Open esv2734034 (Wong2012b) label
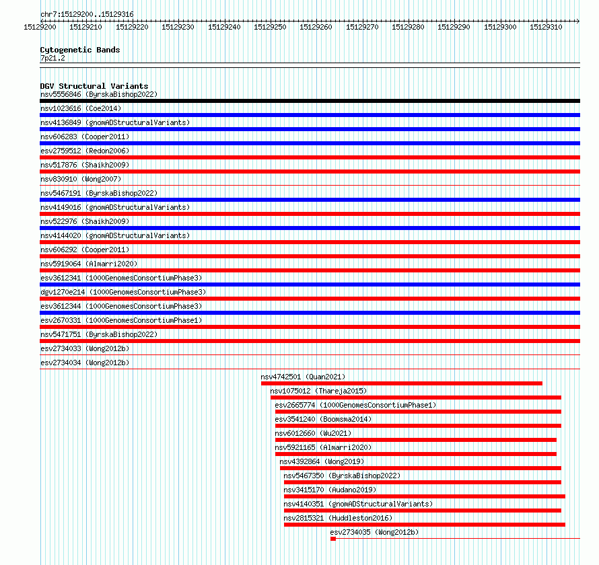 [85, 363]
